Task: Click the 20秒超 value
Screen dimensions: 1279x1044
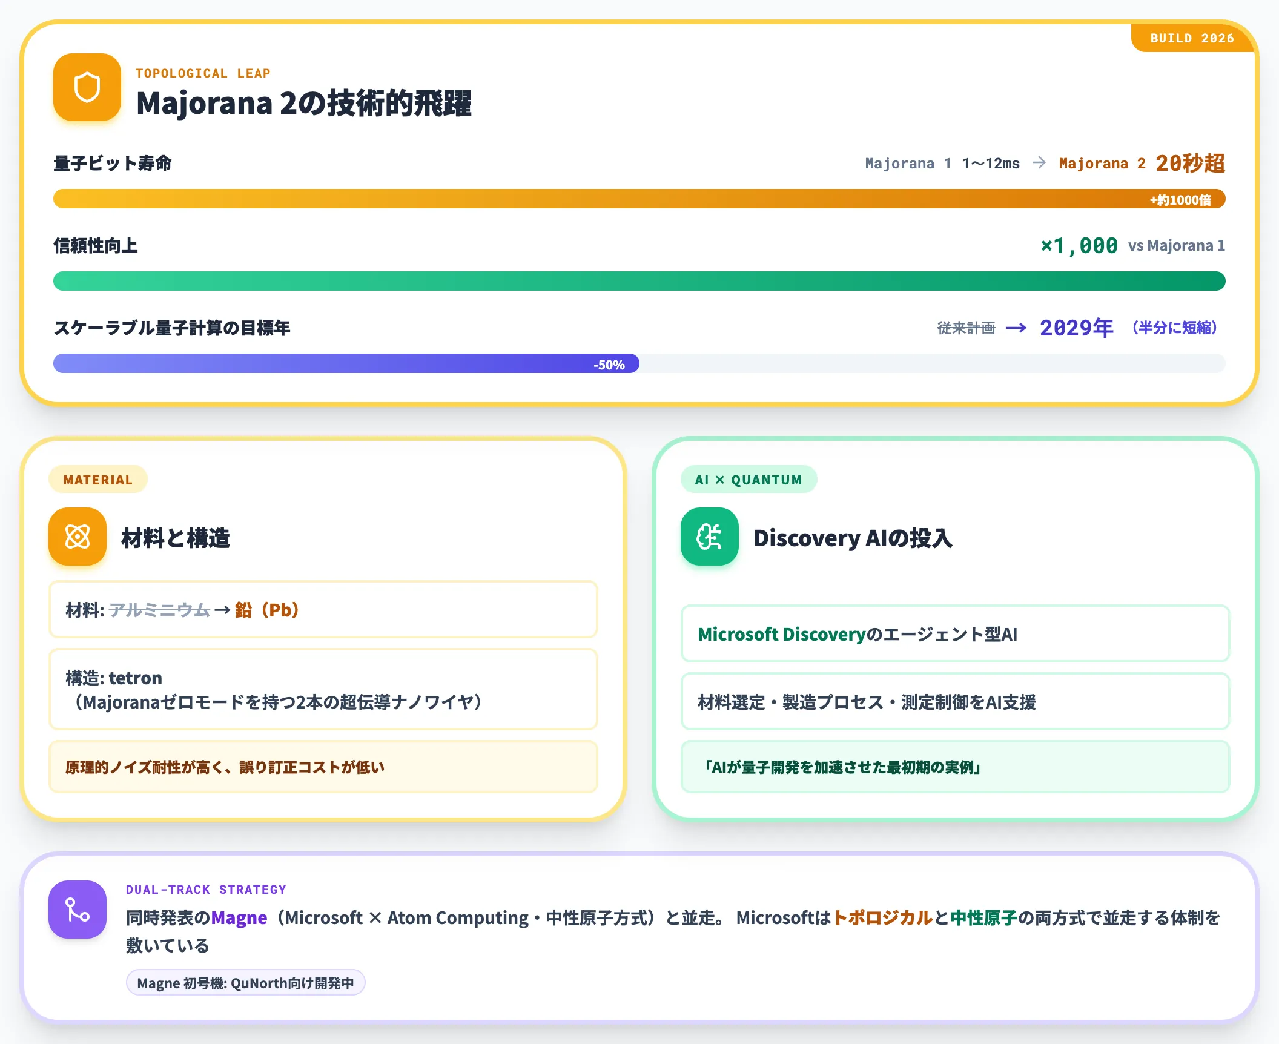Action: [1191, 163]
